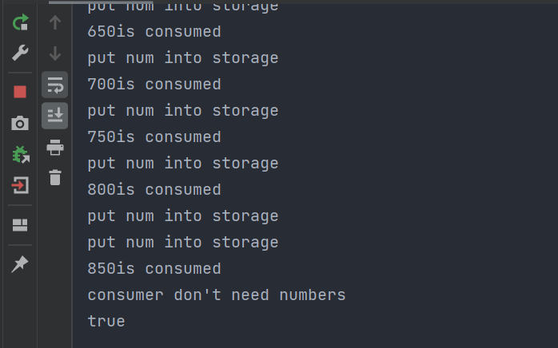Jump up the stack trace with up arrow
This screenshot has width=558, height=348.
tap(55, 22)
